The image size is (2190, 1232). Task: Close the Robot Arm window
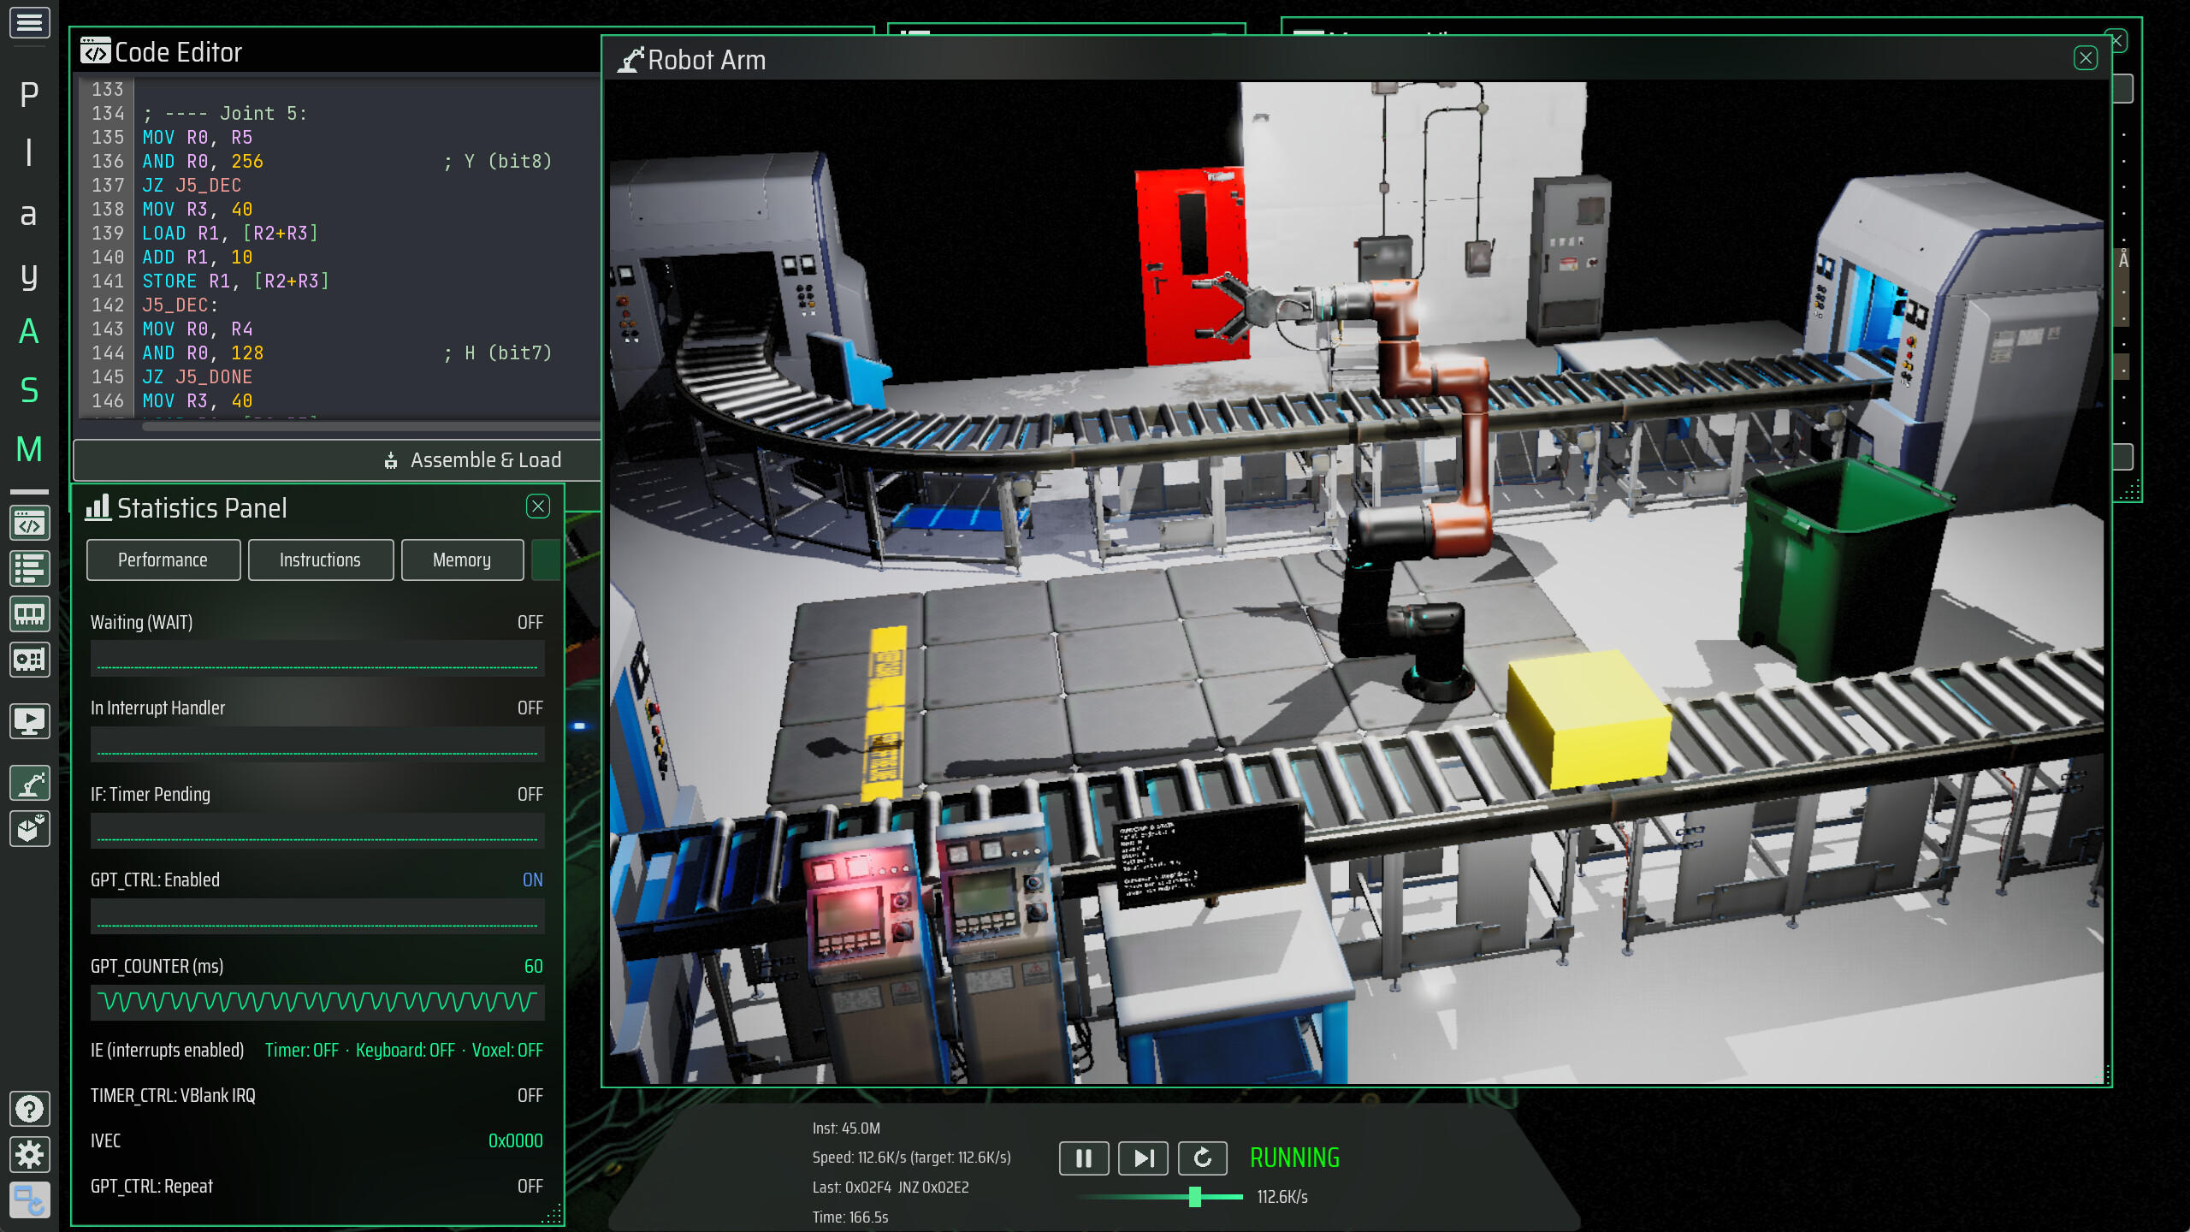pyautogui.click(x=2085, y=58)
